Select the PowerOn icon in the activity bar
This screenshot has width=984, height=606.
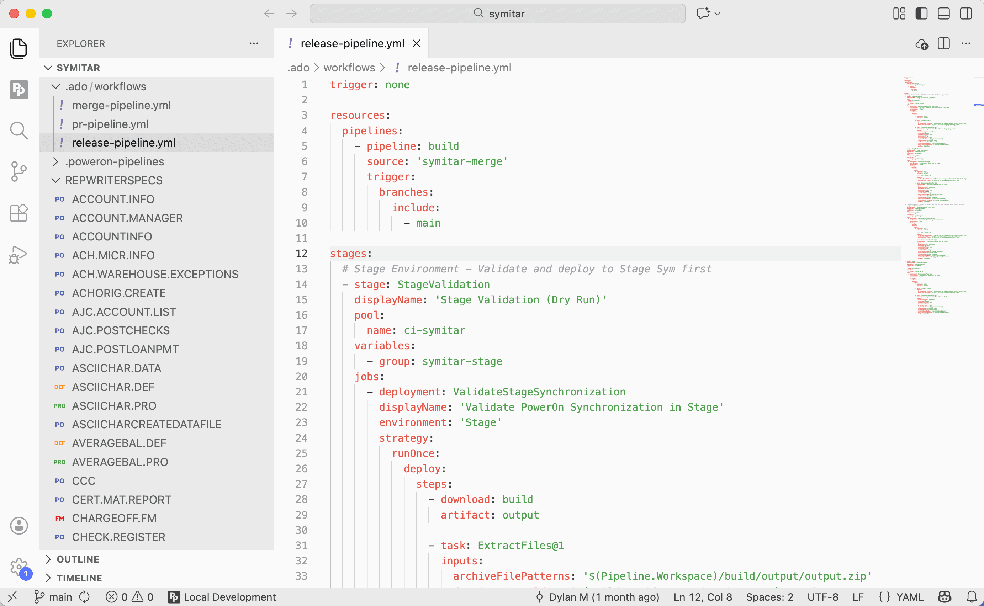(x=18, y=90)
